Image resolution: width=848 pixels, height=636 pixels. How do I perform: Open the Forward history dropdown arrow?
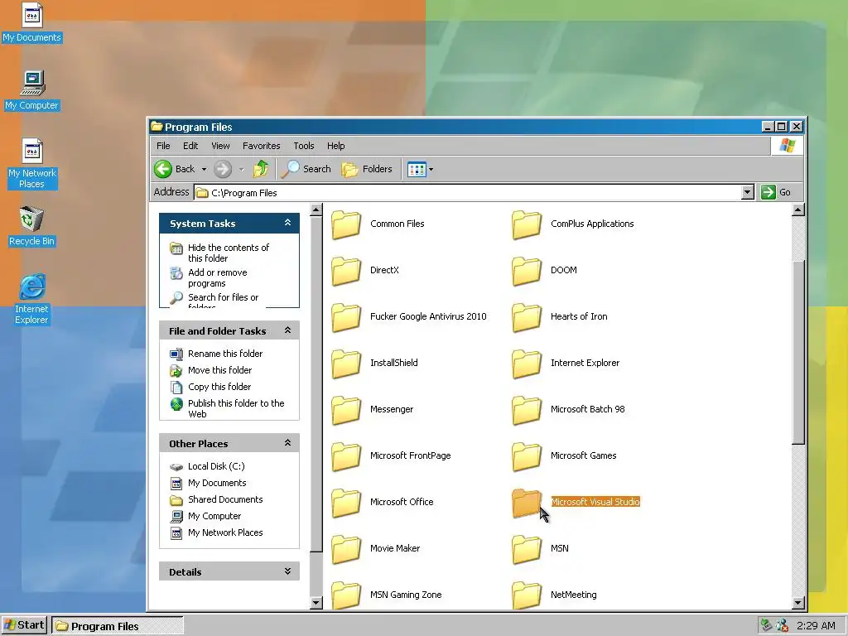[241, 169]
